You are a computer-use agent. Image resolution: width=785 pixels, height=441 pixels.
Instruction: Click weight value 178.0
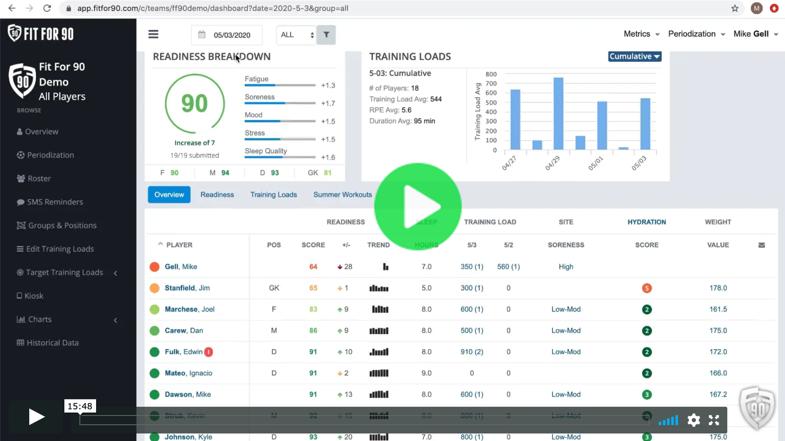click(718, 288)
